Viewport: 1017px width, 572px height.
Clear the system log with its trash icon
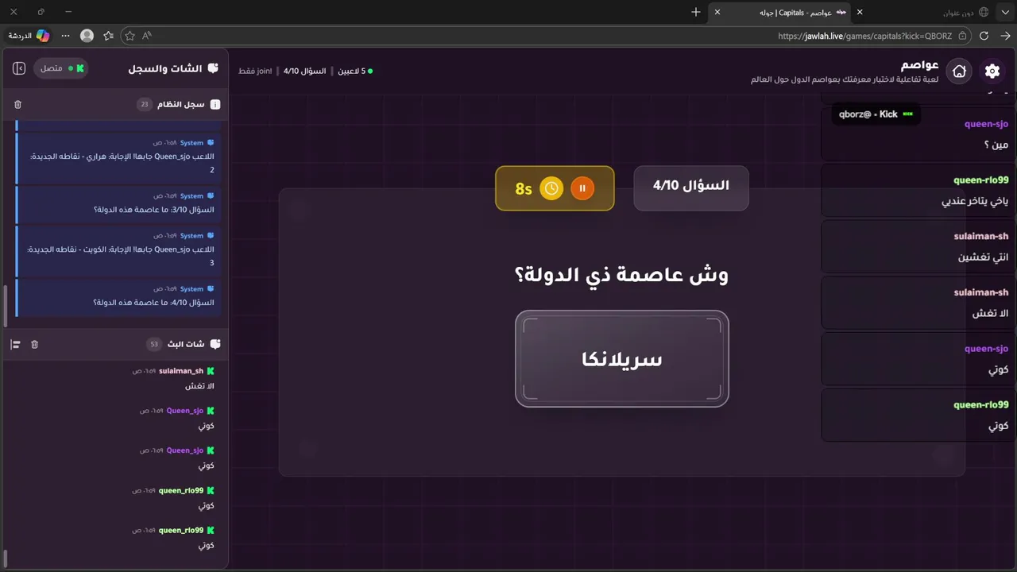(18, 104)
